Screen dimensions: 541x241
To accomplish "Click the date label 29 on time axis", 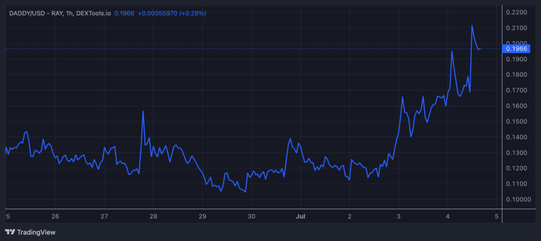I will (x=202, y=217).
